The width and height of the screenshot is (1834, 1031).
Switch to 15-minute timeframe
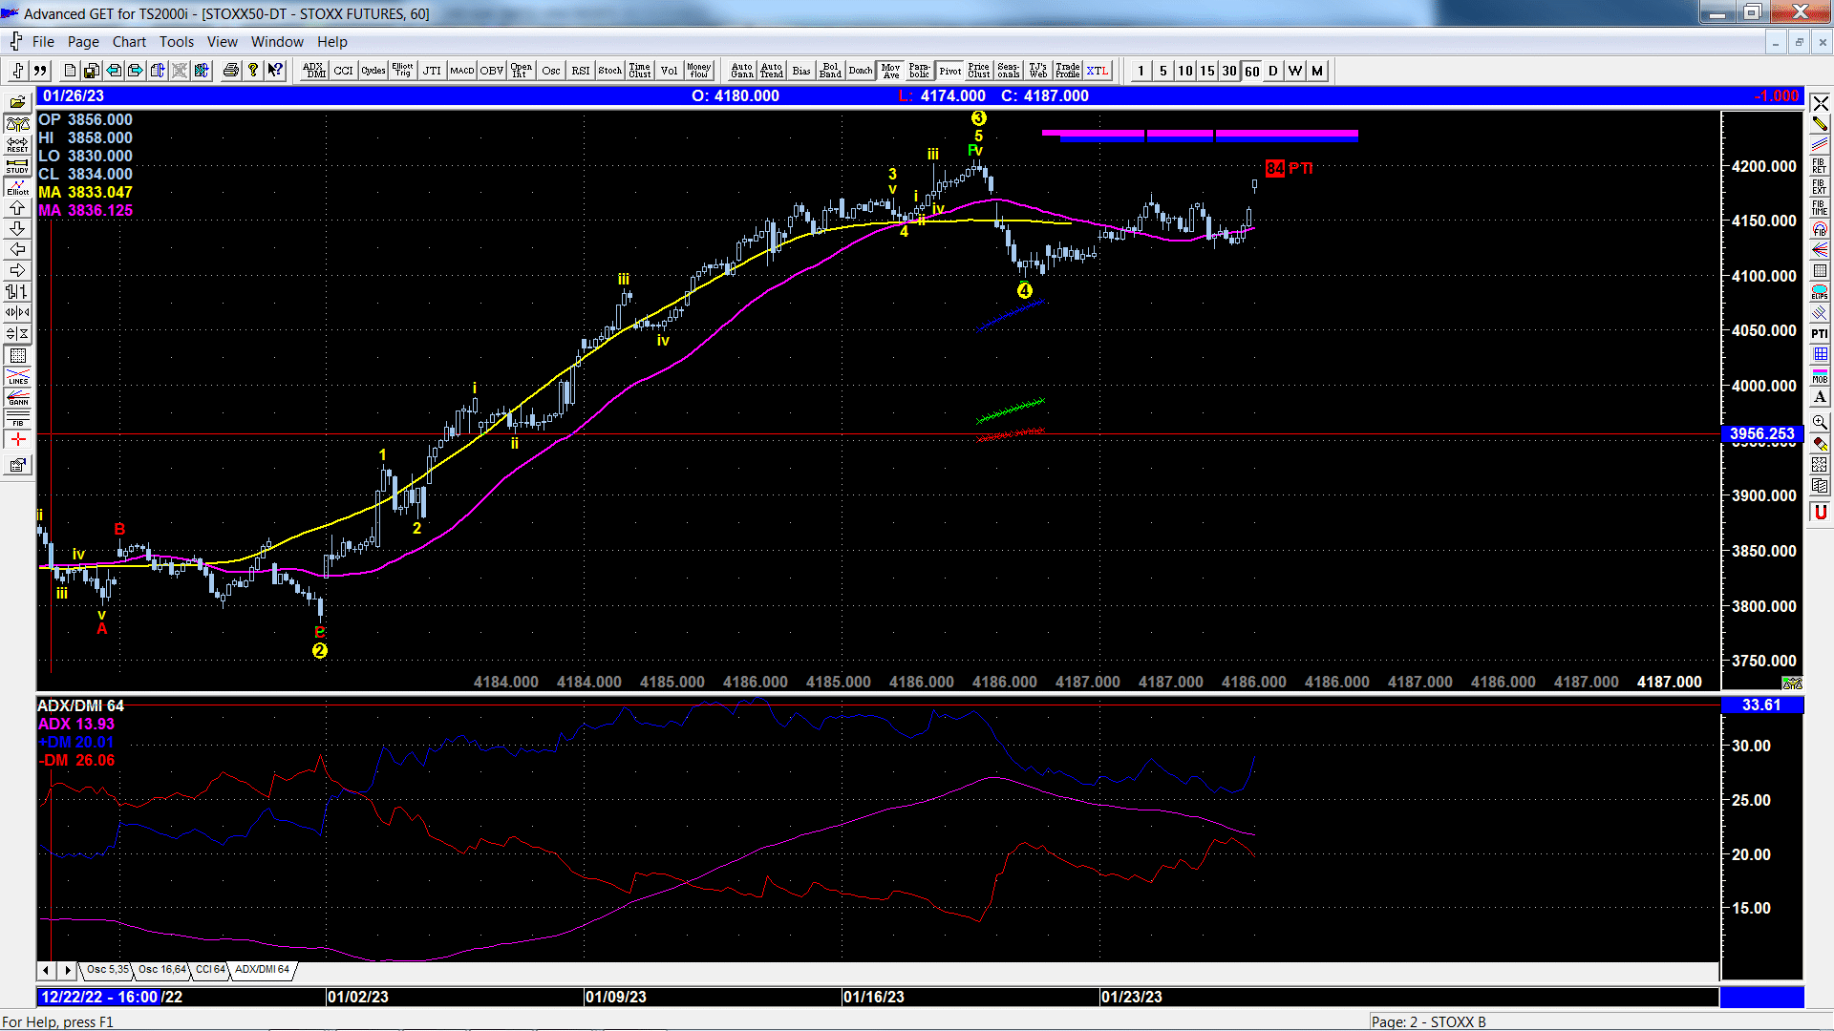coord(1207,71)
